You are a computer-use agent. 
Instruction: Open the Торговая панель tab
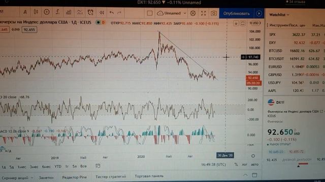click(149, 176)
